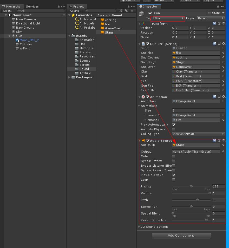This screenshot has width=229, height=248.
Task: Click the Save Search star icon
Action: click(x=132, y=11)
